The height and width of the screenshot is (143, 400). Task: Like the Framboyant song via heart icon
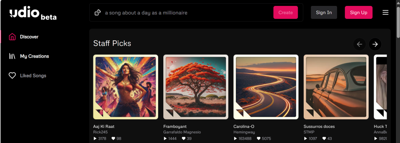pyautogui.click(x=183, y=139)
